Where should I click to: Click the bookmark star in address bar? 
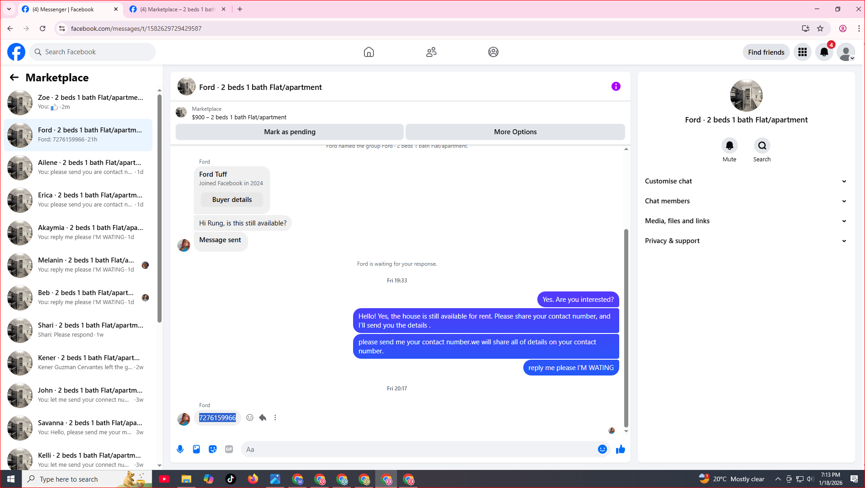tap(820, 28)
